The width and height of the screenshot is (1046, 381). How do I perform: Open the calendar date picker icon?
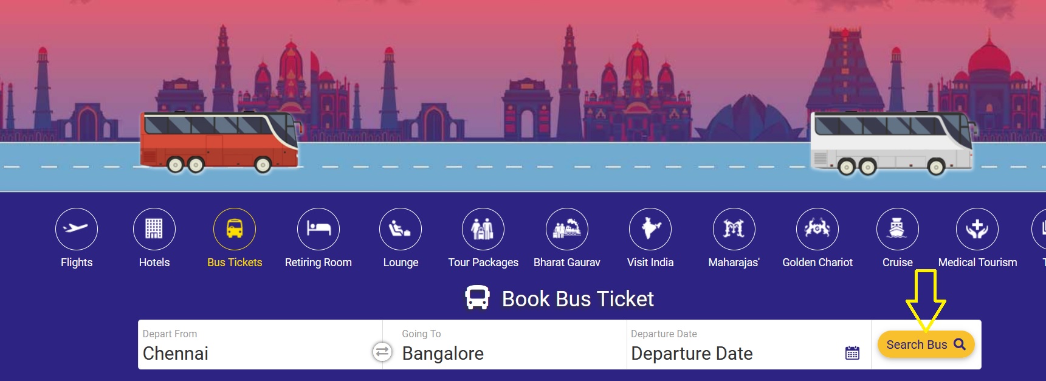(x=852, y=352)
